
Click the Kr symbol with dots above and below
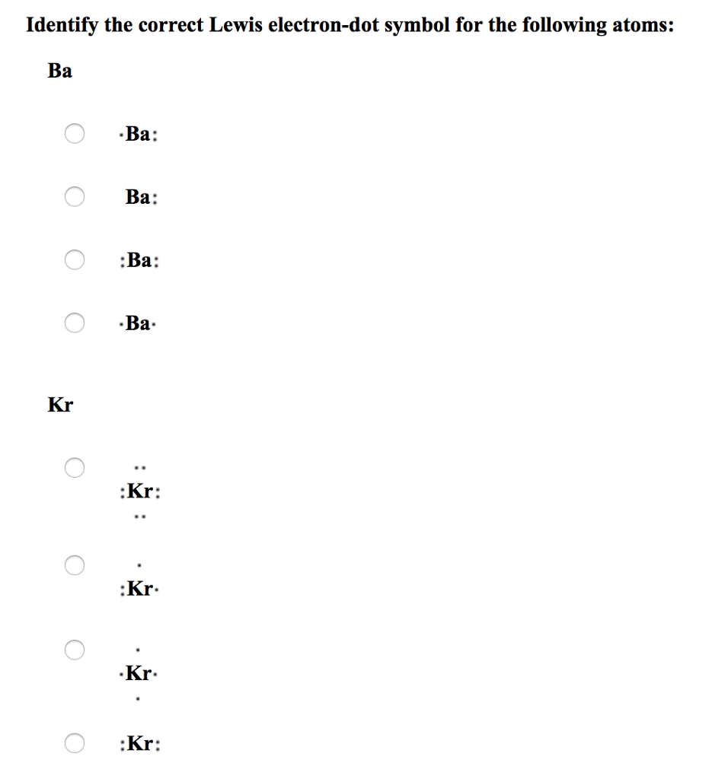click(139, 673)
